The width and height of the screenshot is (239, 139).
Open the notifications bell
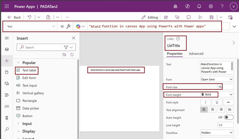coord(199,6)
